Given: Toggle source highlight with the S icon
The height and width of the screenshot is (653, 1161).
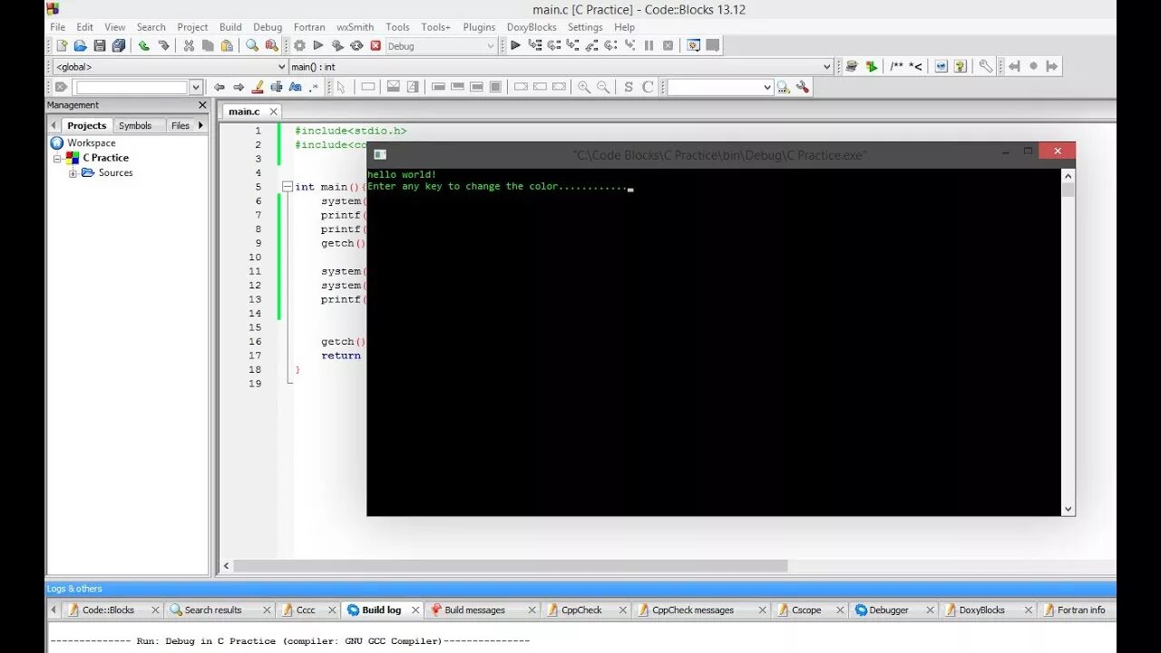Looking at the screenshot, I should click(629, 87).
